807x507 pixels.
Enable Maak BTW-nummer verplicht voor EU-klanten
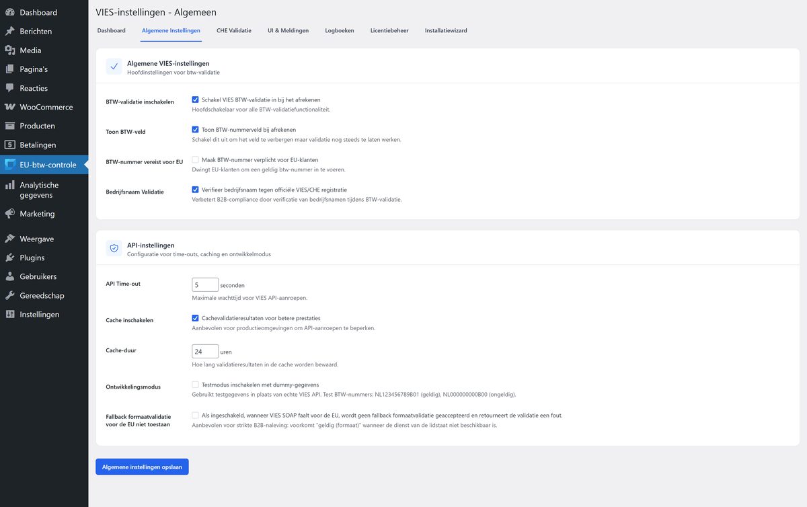(x=196, y=160)
